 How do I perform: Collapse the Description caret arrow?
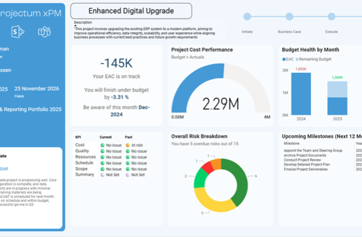[x=75, y=25]
